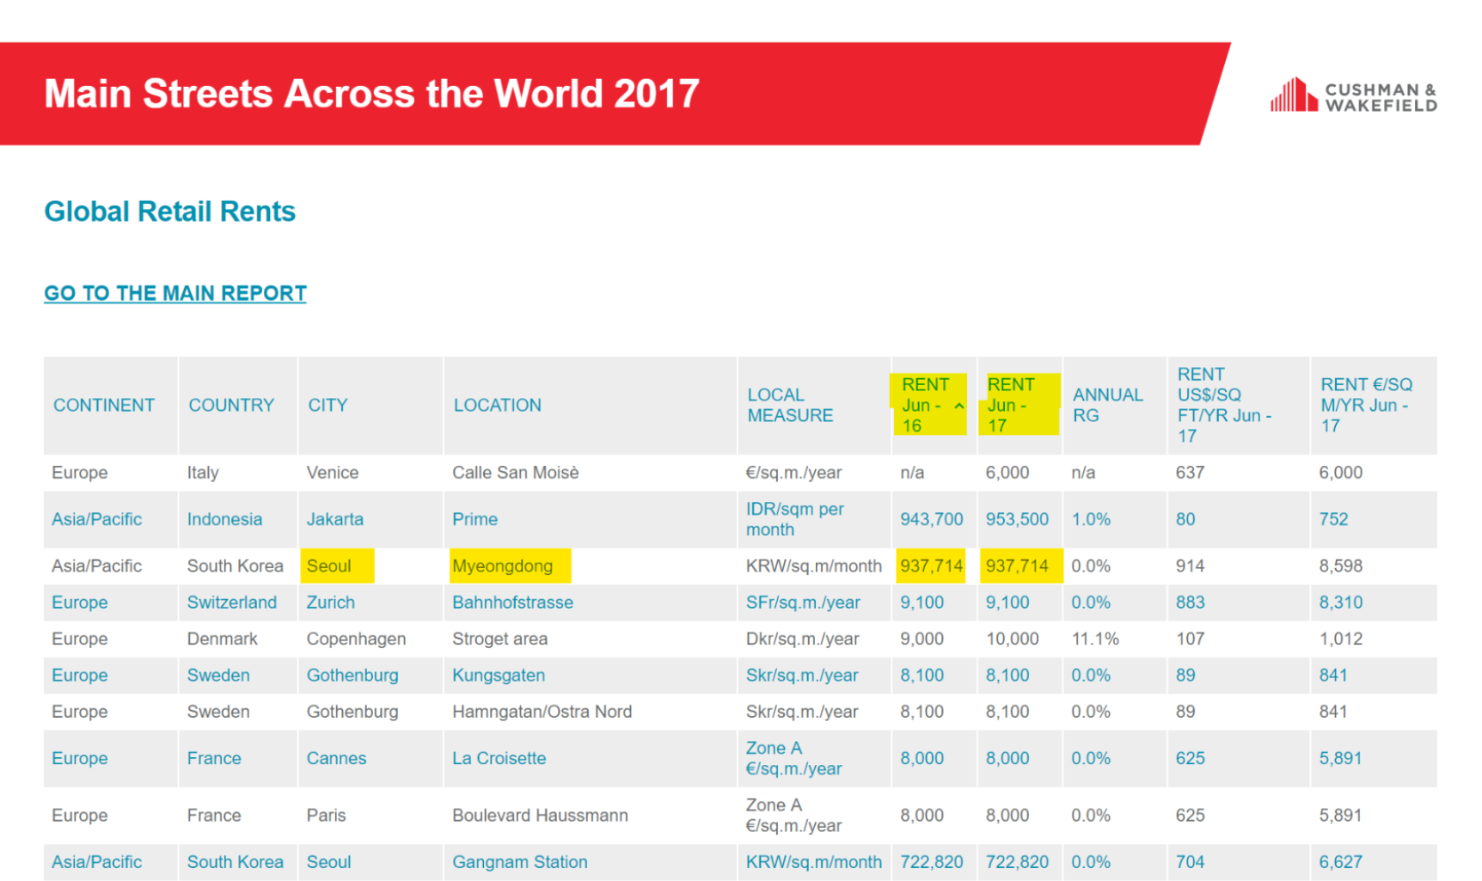Viewport: 1482px width, 881px height.
Task: Click the 8,310 euro rent value
Action: (x=1341, y=603)
